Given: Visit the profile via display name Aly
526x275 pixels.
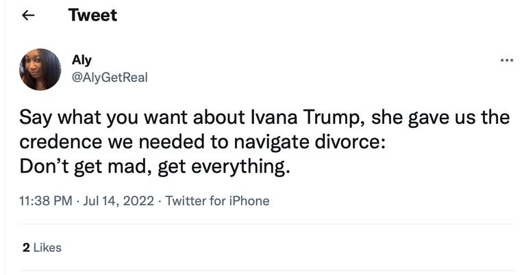Looking at the screenshot, I should click(82, 60).
